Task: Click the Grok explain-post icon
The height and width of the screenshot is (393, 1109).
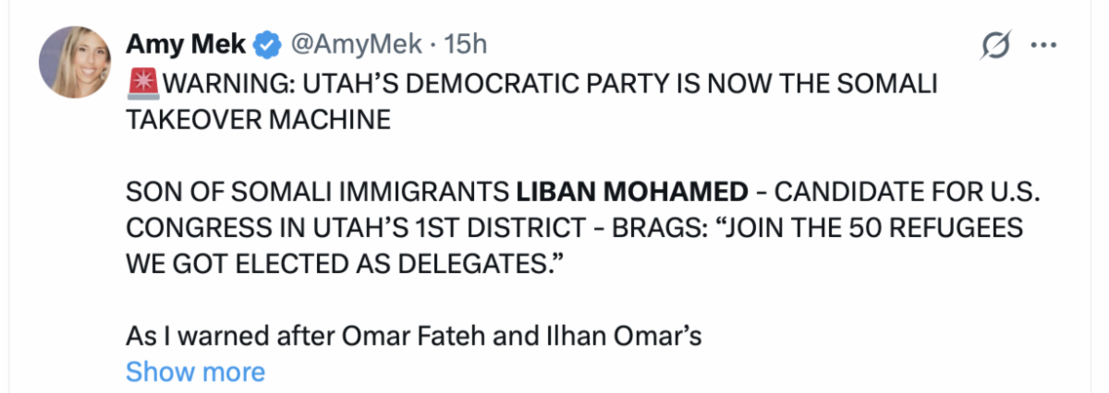Action: pyautogui.click(x=998, y=44)
